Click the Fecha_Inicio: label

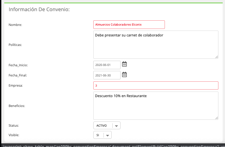(18, 65)
